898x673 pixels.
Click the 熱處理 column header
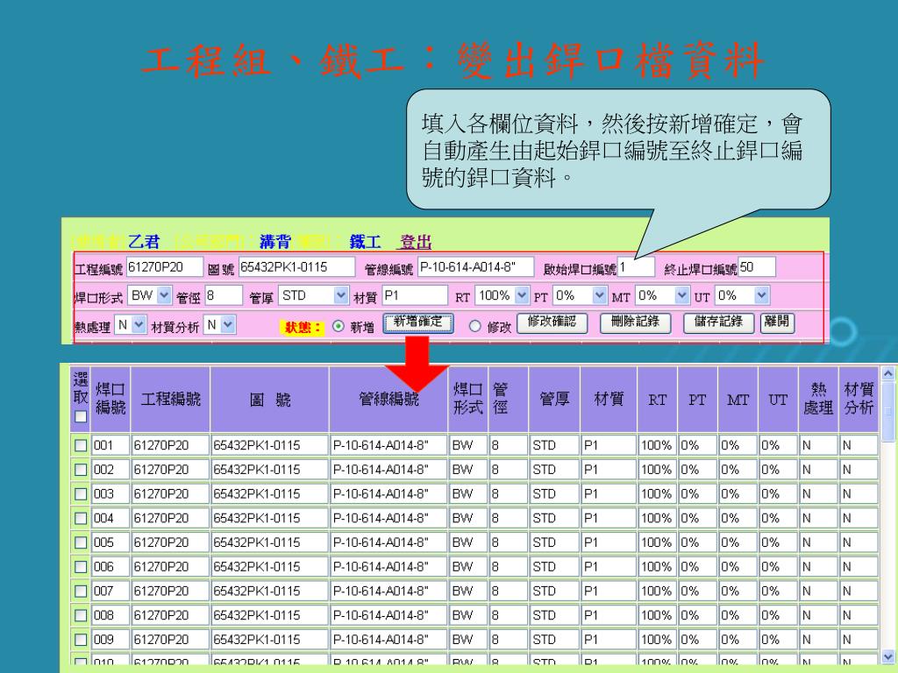(818, 399)
